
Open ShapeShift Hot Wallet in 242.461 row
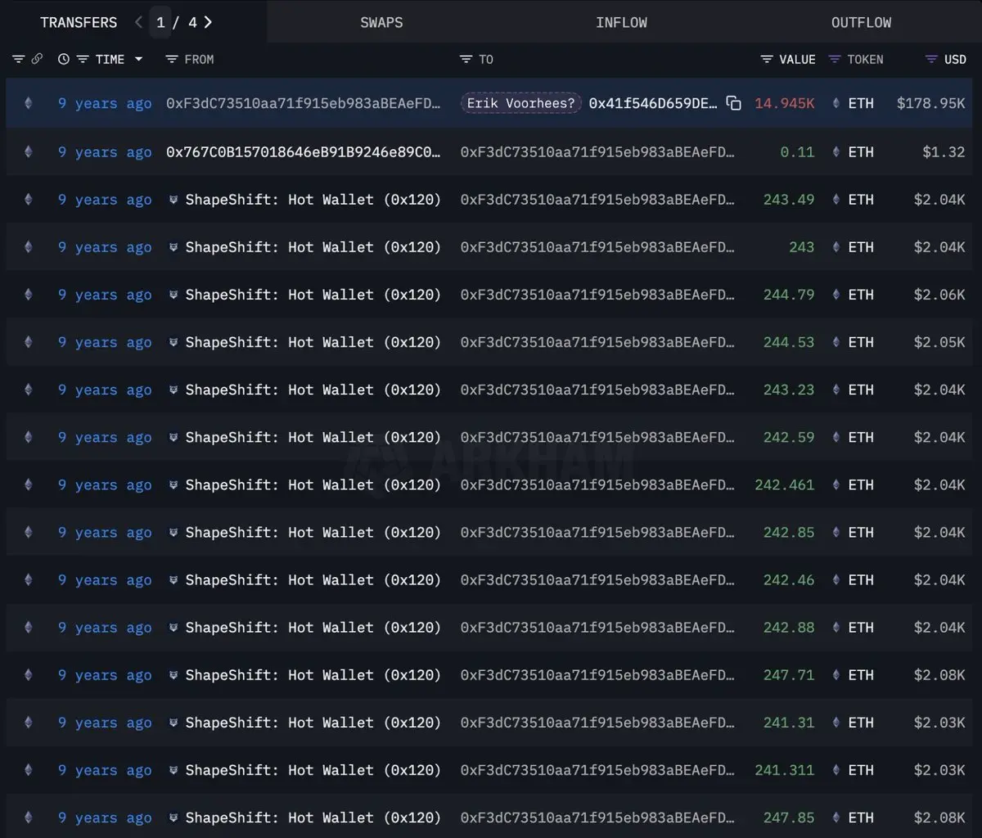click(x=313, y=484)
